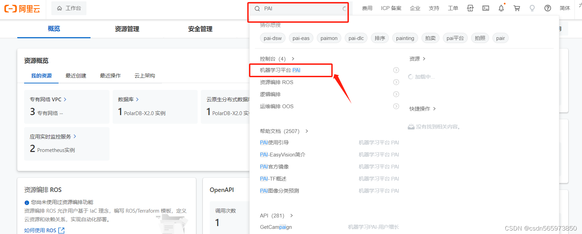
Task: Open 工单 in top navigation
Action: coord(453,8)
